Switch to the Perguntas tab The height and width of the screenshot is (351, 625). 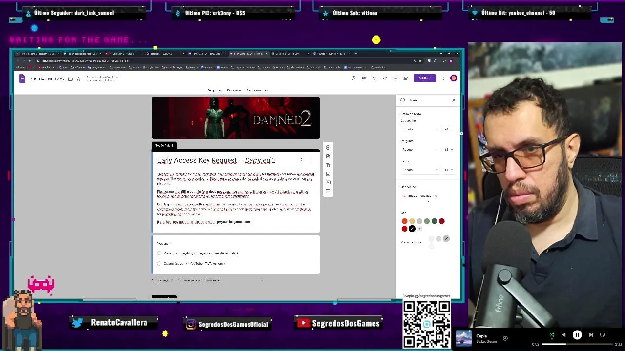coord(214,90)
